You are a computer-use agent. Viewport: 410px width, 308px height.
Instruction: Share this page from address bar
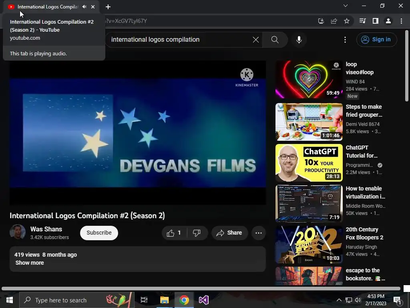click(x=334, y=21)
